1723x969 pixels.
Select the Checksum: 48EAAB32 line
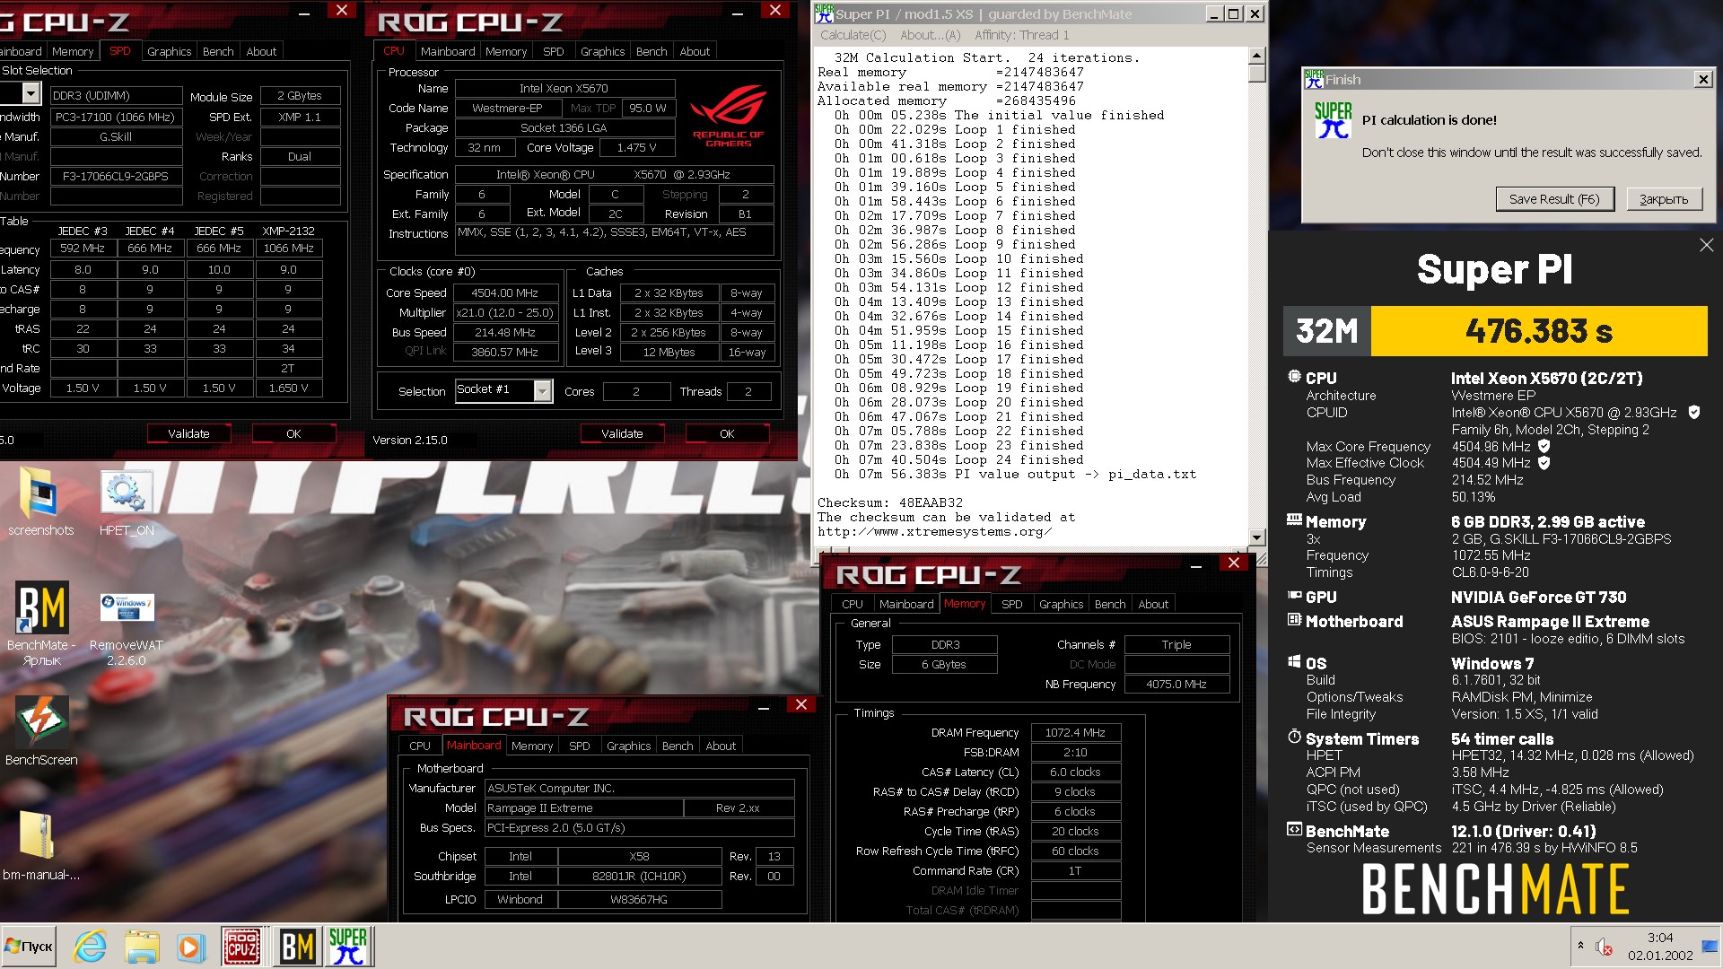[889, 502]
